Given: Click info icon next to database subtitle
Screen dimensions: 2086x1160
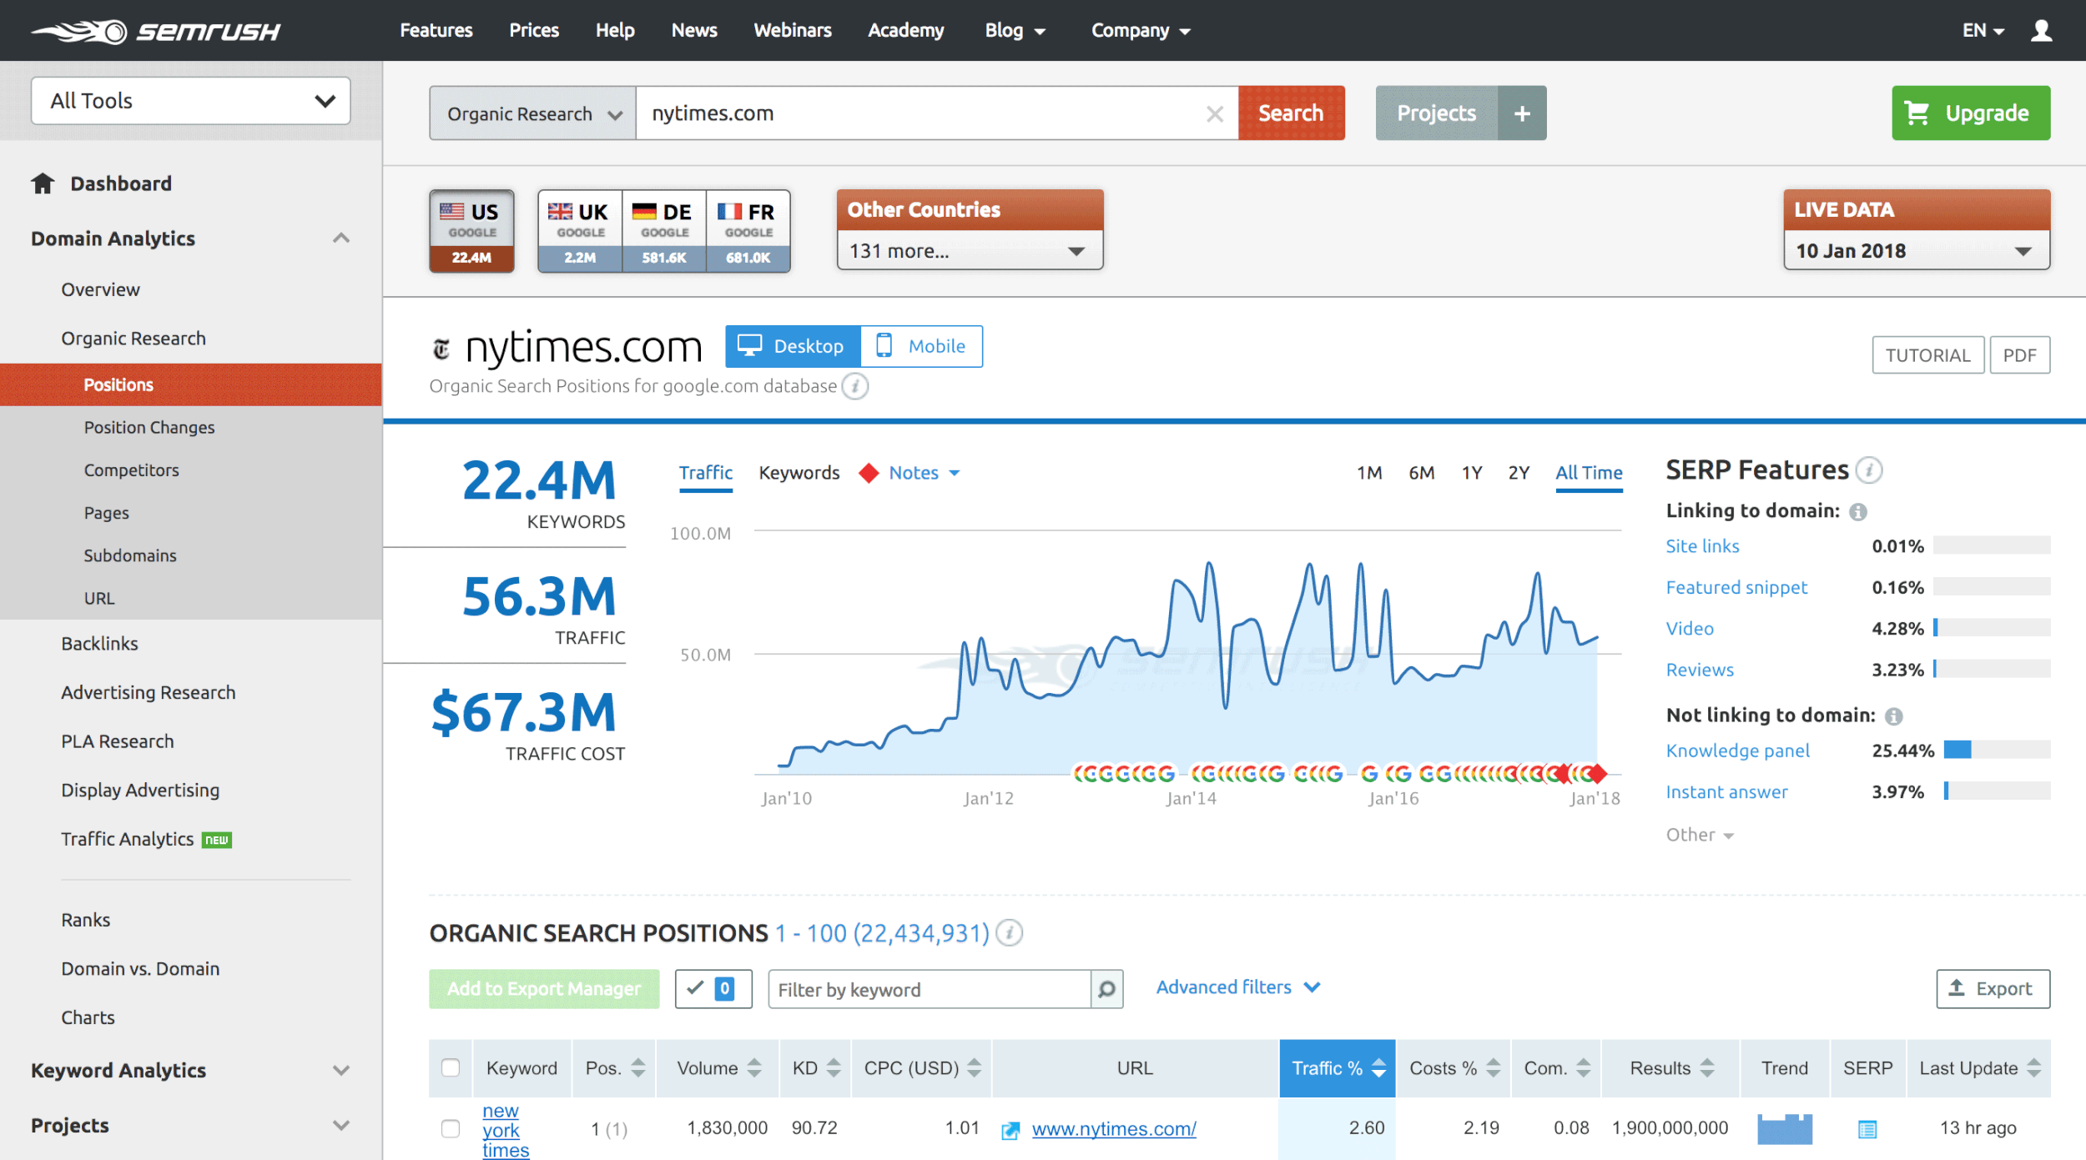Looking at the screenshot, I should point(854,386).
